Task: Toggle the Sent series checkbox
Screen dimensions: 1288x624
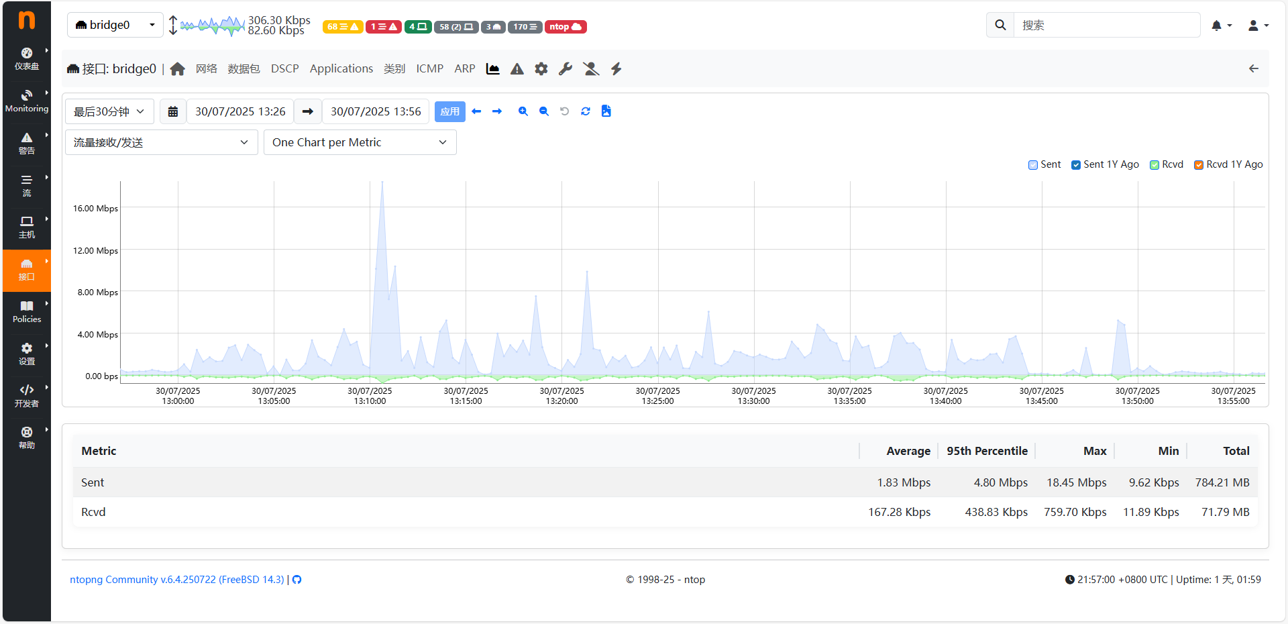Action: click(1033, 165)
